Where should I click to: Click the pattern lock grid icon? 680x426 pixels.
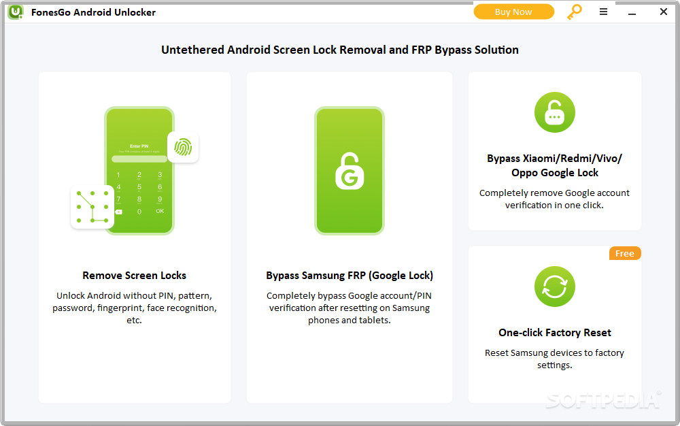pyautogui.click(x=92, y=207)
